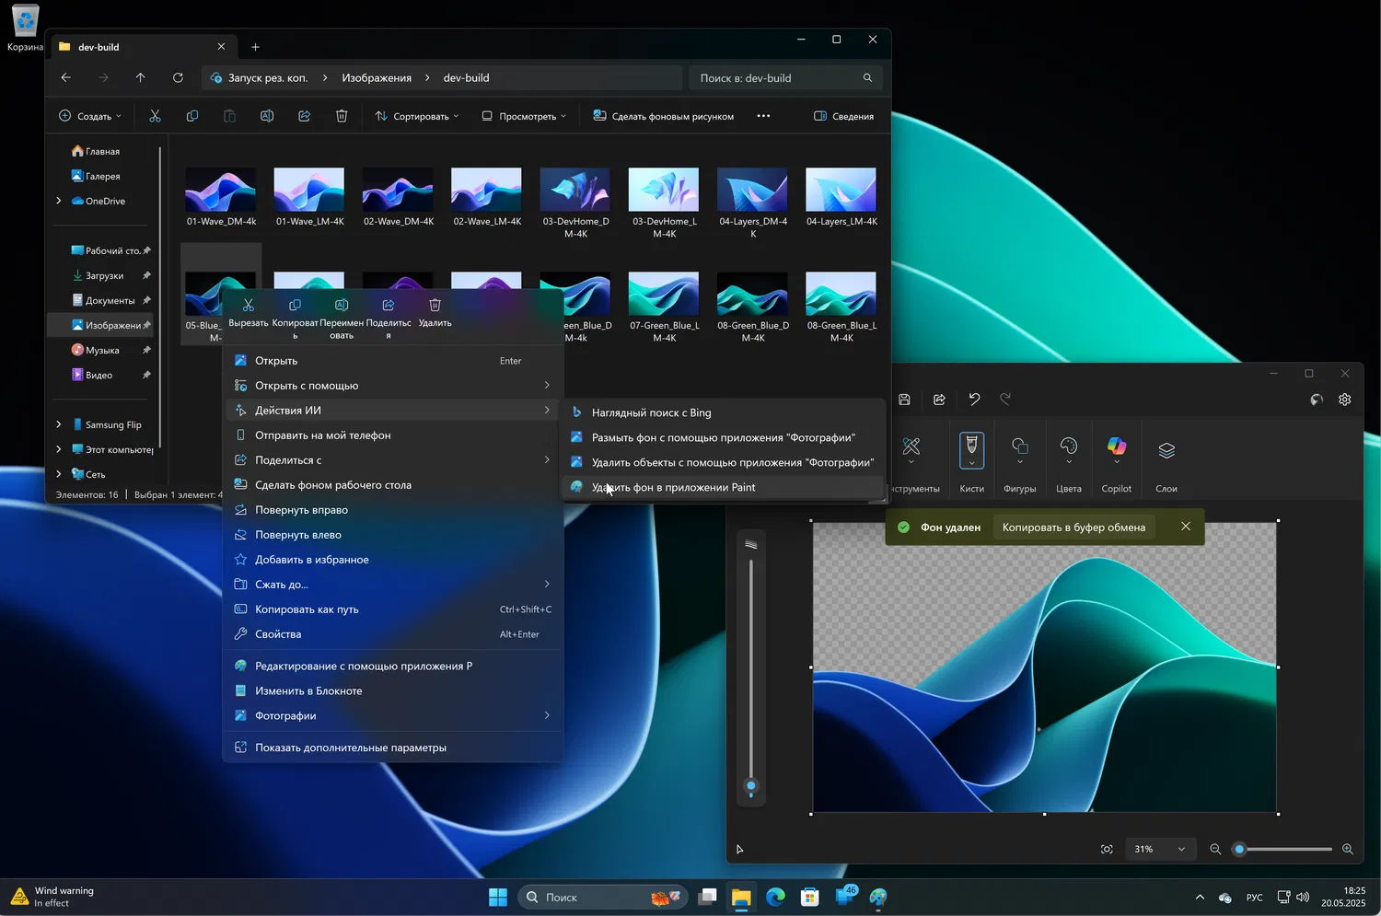Expand the Samsung Flip tree node
1381x916 pixels.
coord(59,424)
